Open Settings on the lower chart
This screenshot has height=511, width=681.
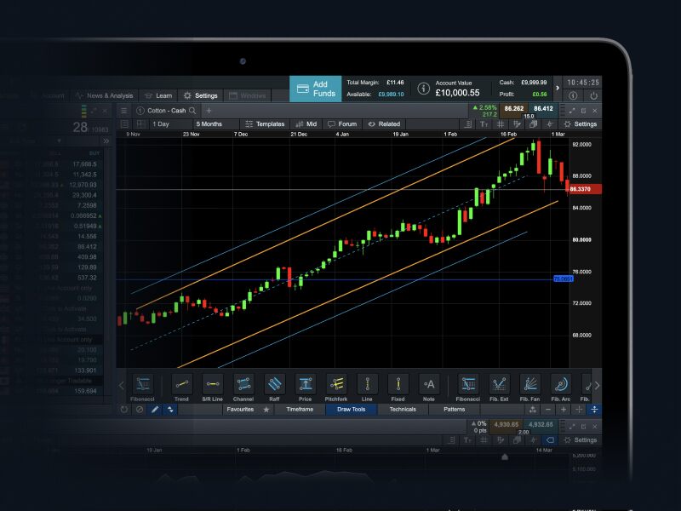581,440
